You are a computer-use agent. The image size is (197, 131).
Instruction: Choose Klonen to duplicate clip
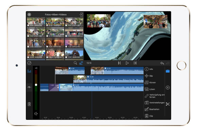(150, 82)
